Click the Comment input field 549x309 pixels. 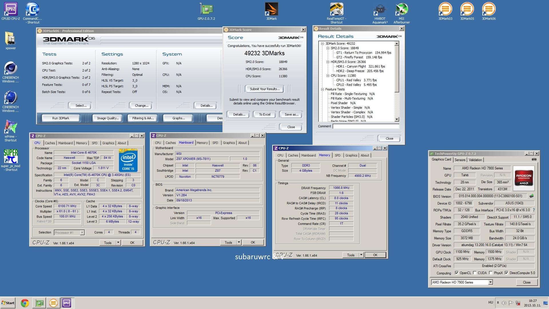pyautogui.click(x=366, y=126)
